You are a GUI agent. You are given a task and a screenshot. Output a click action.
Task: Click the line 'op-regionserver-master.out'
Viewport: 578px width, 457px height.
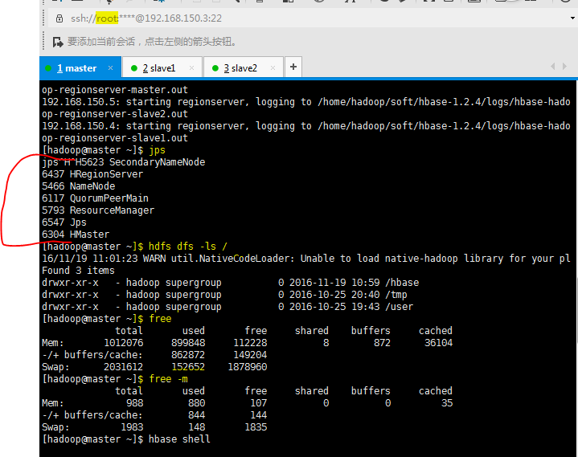pos(115,90)
